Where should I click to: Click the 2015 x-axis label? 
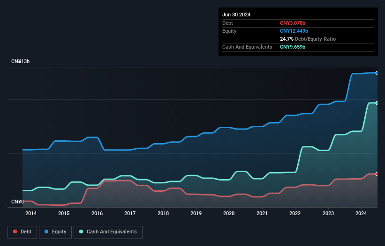click(x=64, y=213)
